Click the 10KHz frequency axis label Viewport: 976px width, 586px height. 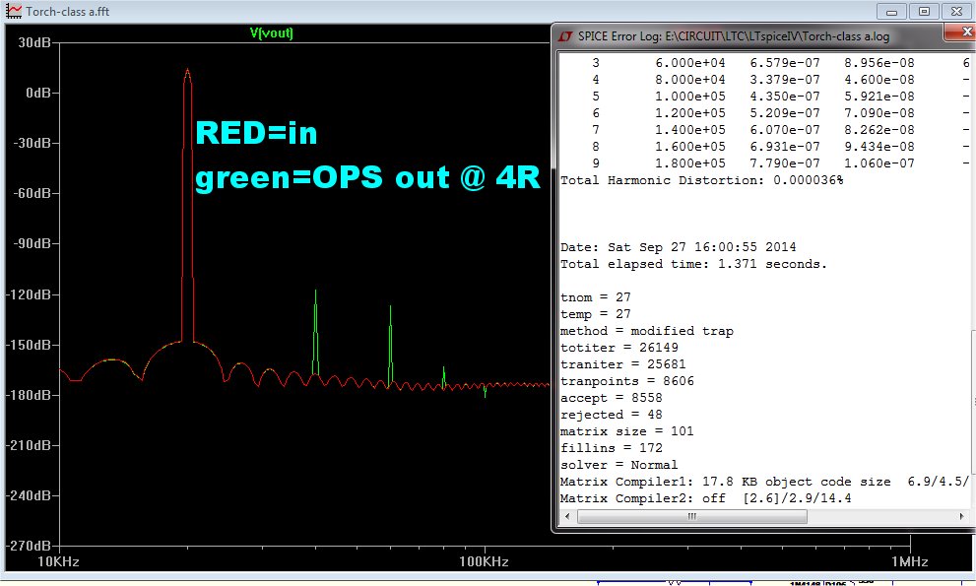click(x=58, y=561)
